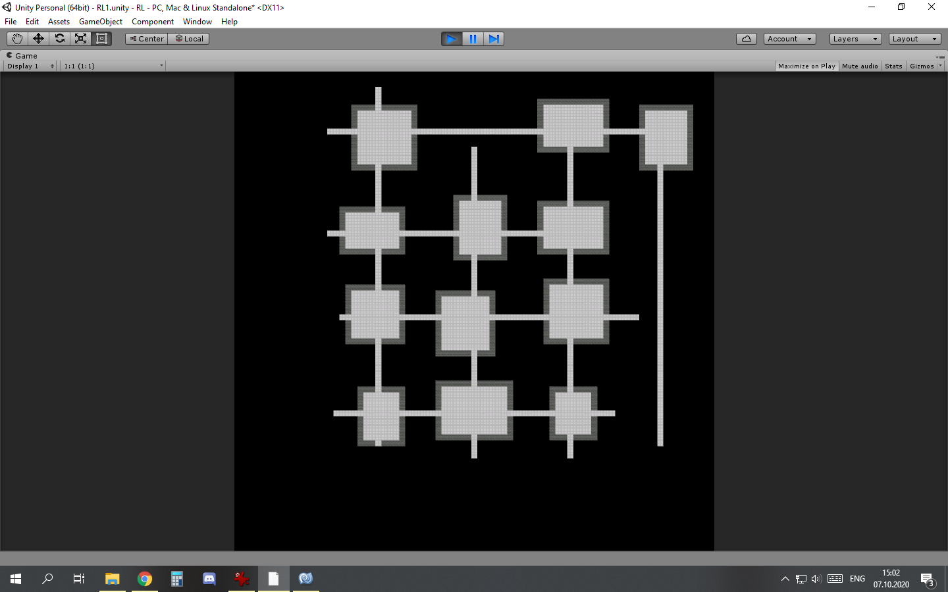
Task: Open the Window menu
Action: coord(197,22)
